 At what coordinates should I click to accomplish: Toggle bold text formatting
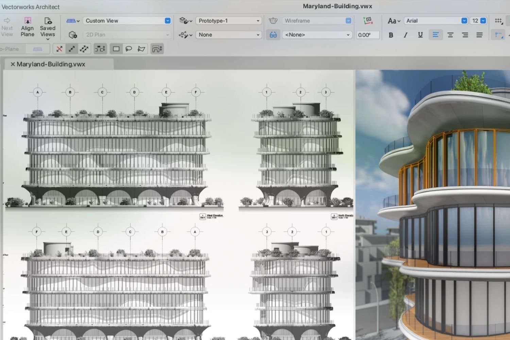(391, 35)
